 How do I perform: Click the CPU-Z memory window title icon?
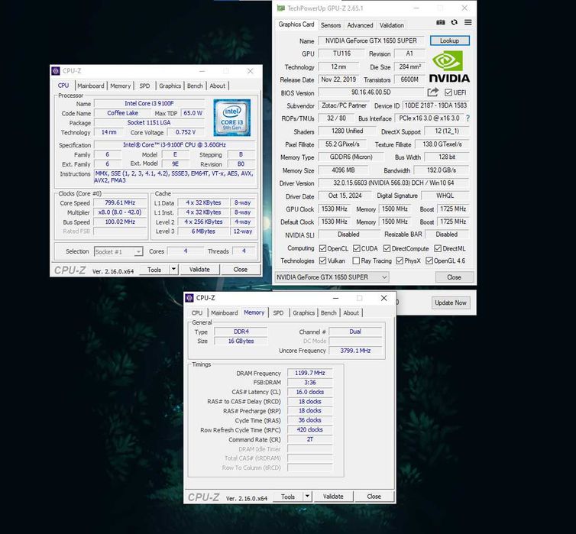189,298
